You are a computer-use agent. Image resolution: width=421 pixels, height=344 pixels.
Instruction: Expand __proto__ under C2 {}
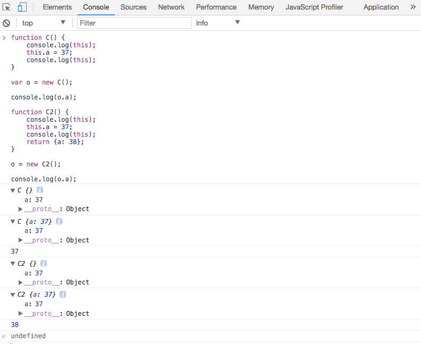pos(20,282)
